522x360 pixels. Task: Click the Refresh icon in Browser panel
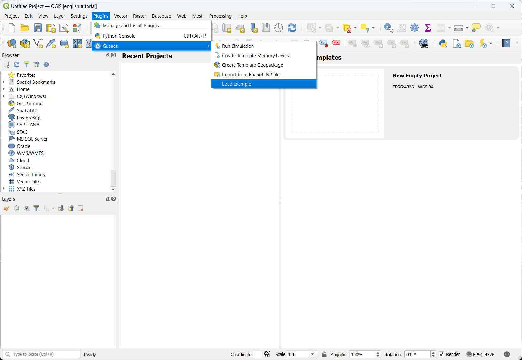(16, 64)
